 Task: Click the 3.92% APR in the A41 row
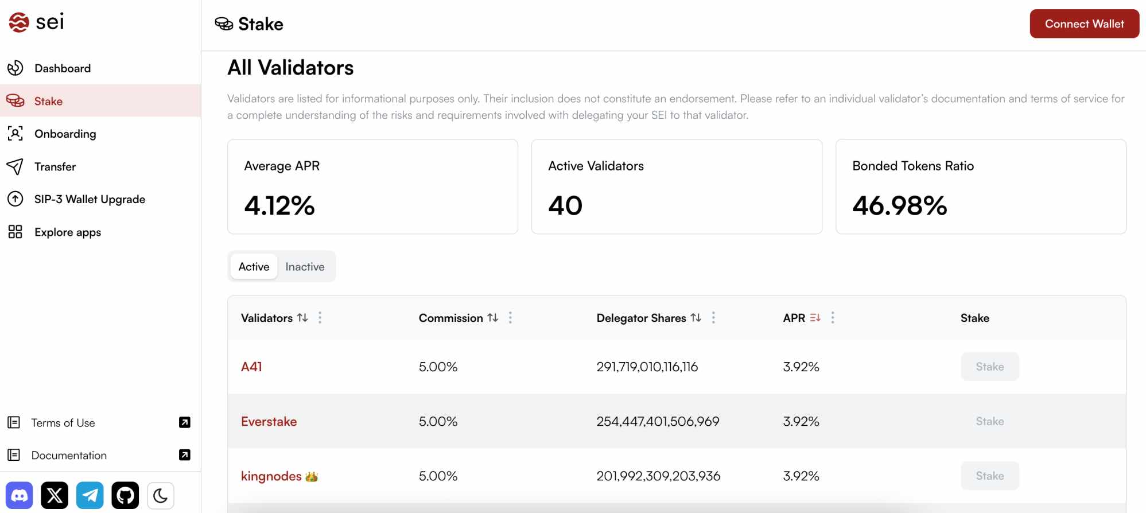coord(801,367)
